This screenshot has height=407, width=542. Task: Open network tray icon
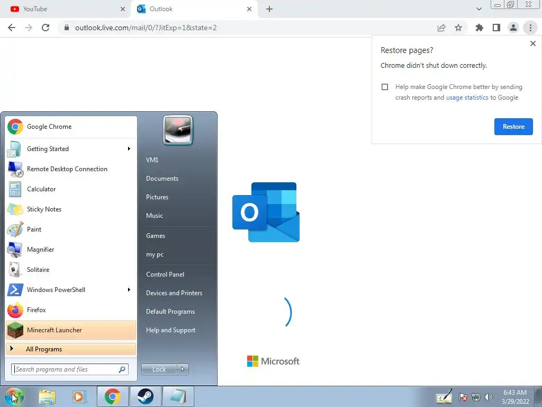pos(476,397)
